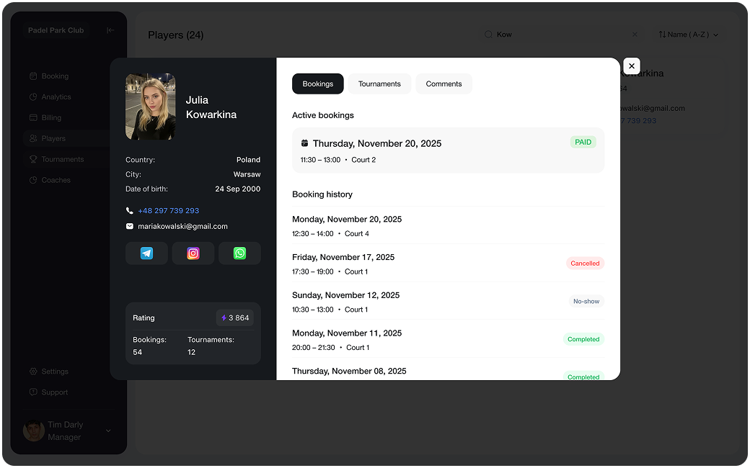Collapse the sidebar using the arrow icon
Viewport: 750px width, 468px height.
pyautogui.click(x=110, y=30)
